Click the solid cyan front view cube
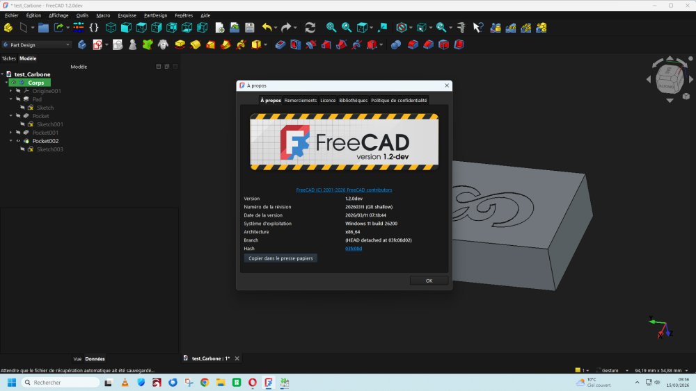 pos(126,28)
